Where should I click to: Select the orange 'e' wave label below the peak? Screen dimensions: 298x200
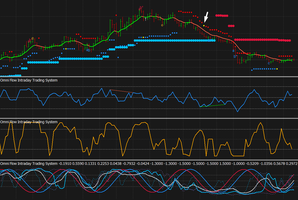coord(162,25)
